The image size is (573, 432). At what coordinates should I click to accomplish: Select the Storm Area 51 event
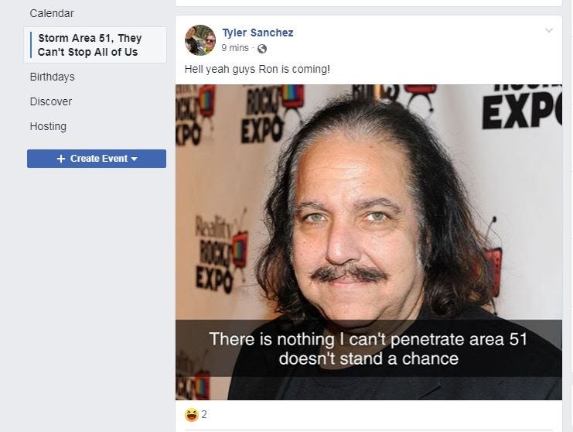coord(90,45)
